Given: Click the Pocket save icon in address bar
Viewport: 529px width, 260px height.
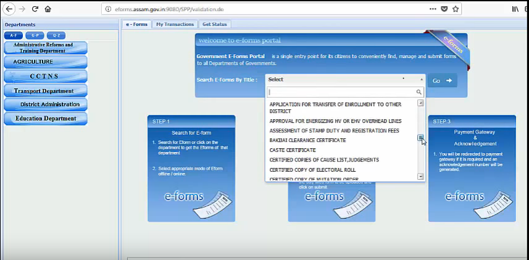Looking at the screenshot, I should 443,9.
